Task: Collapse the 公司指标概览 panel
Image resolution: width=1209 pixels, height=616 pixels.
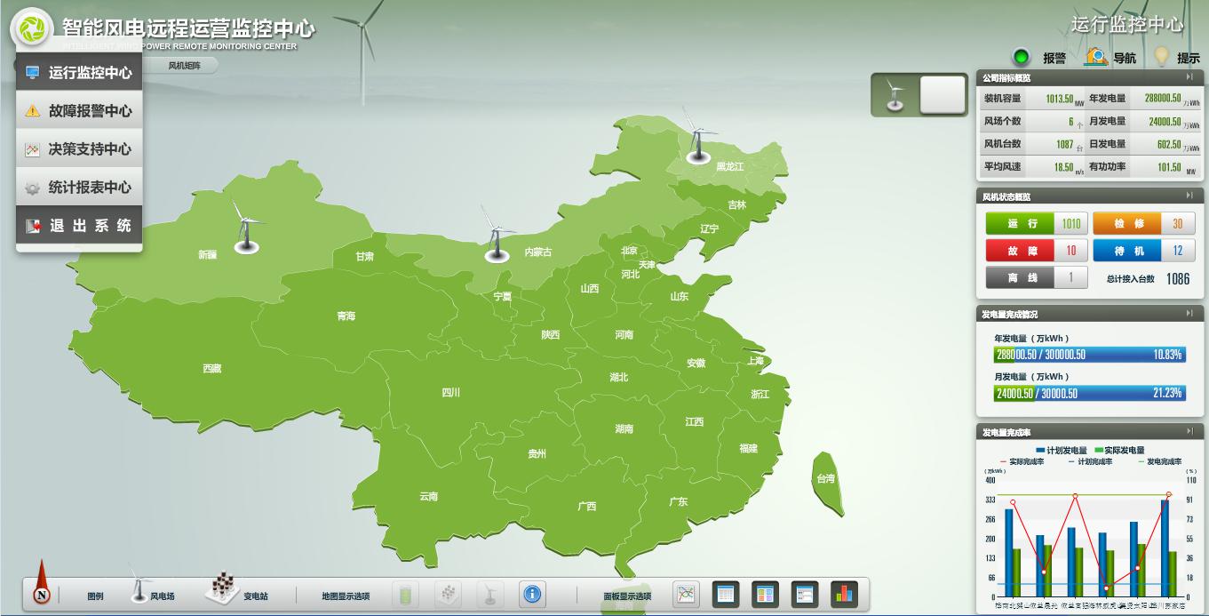Action: 1189,77
